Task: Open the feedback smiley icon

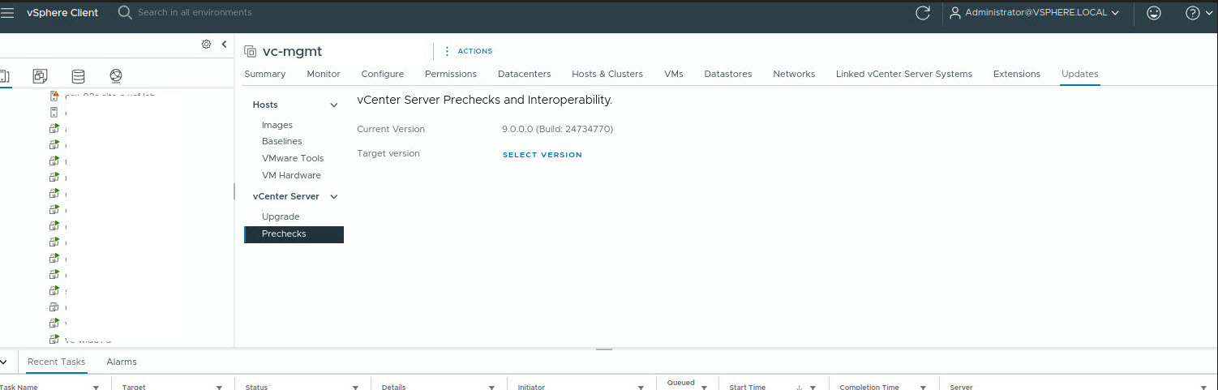Action: 1153,13
